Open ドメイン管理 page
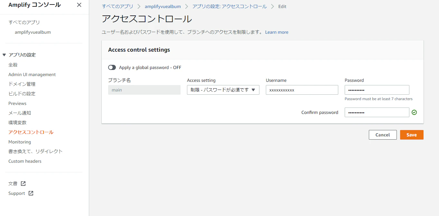 pyautogui.click(x=22, y=84)
